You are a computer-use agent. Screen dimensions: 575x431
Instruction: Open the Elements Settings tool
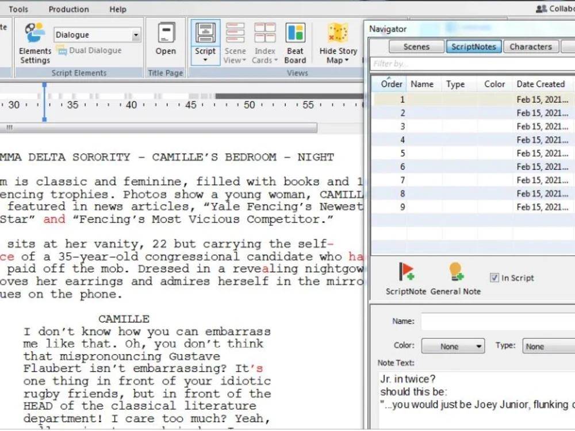point(35,43)
